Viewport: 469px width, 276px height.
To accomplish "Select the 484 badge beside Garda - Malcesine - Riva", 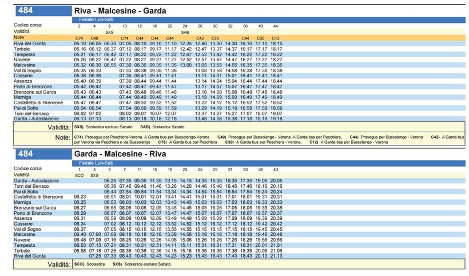I will pyautogui.click(x=43, y=154).
